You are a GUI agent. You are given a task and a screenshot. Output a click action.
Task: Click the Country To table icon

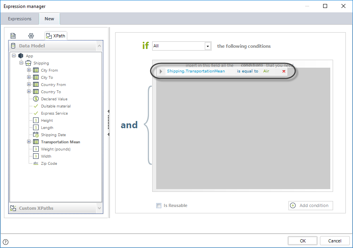36,92
